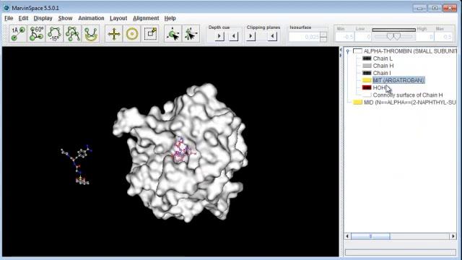The image size is (462, 260).
Task: Open the Help menu
Action: (x=170, y=18)
